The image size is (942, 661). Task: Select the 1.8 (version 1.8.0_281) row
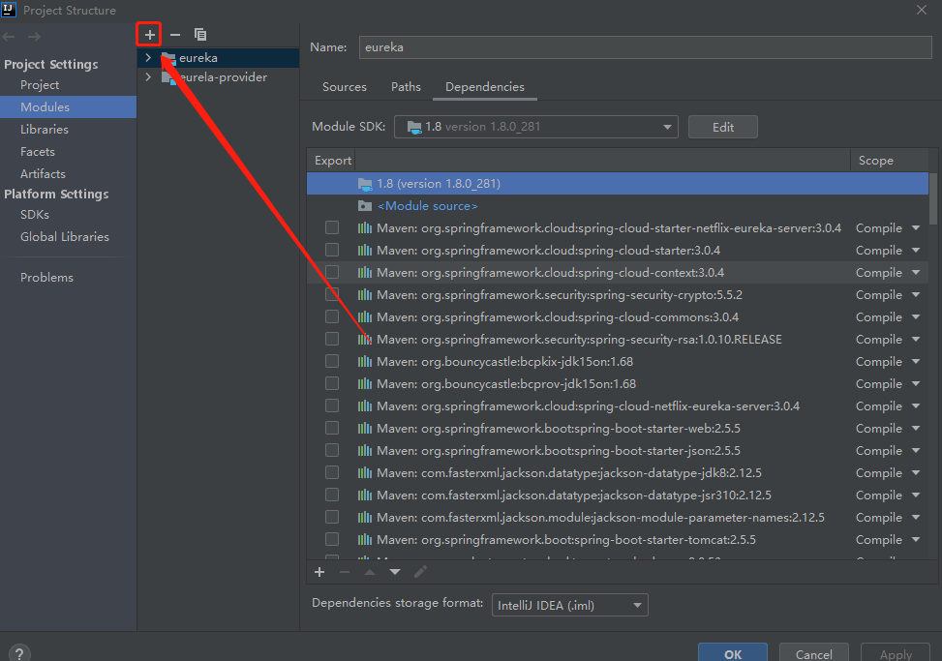click(618, 184)
